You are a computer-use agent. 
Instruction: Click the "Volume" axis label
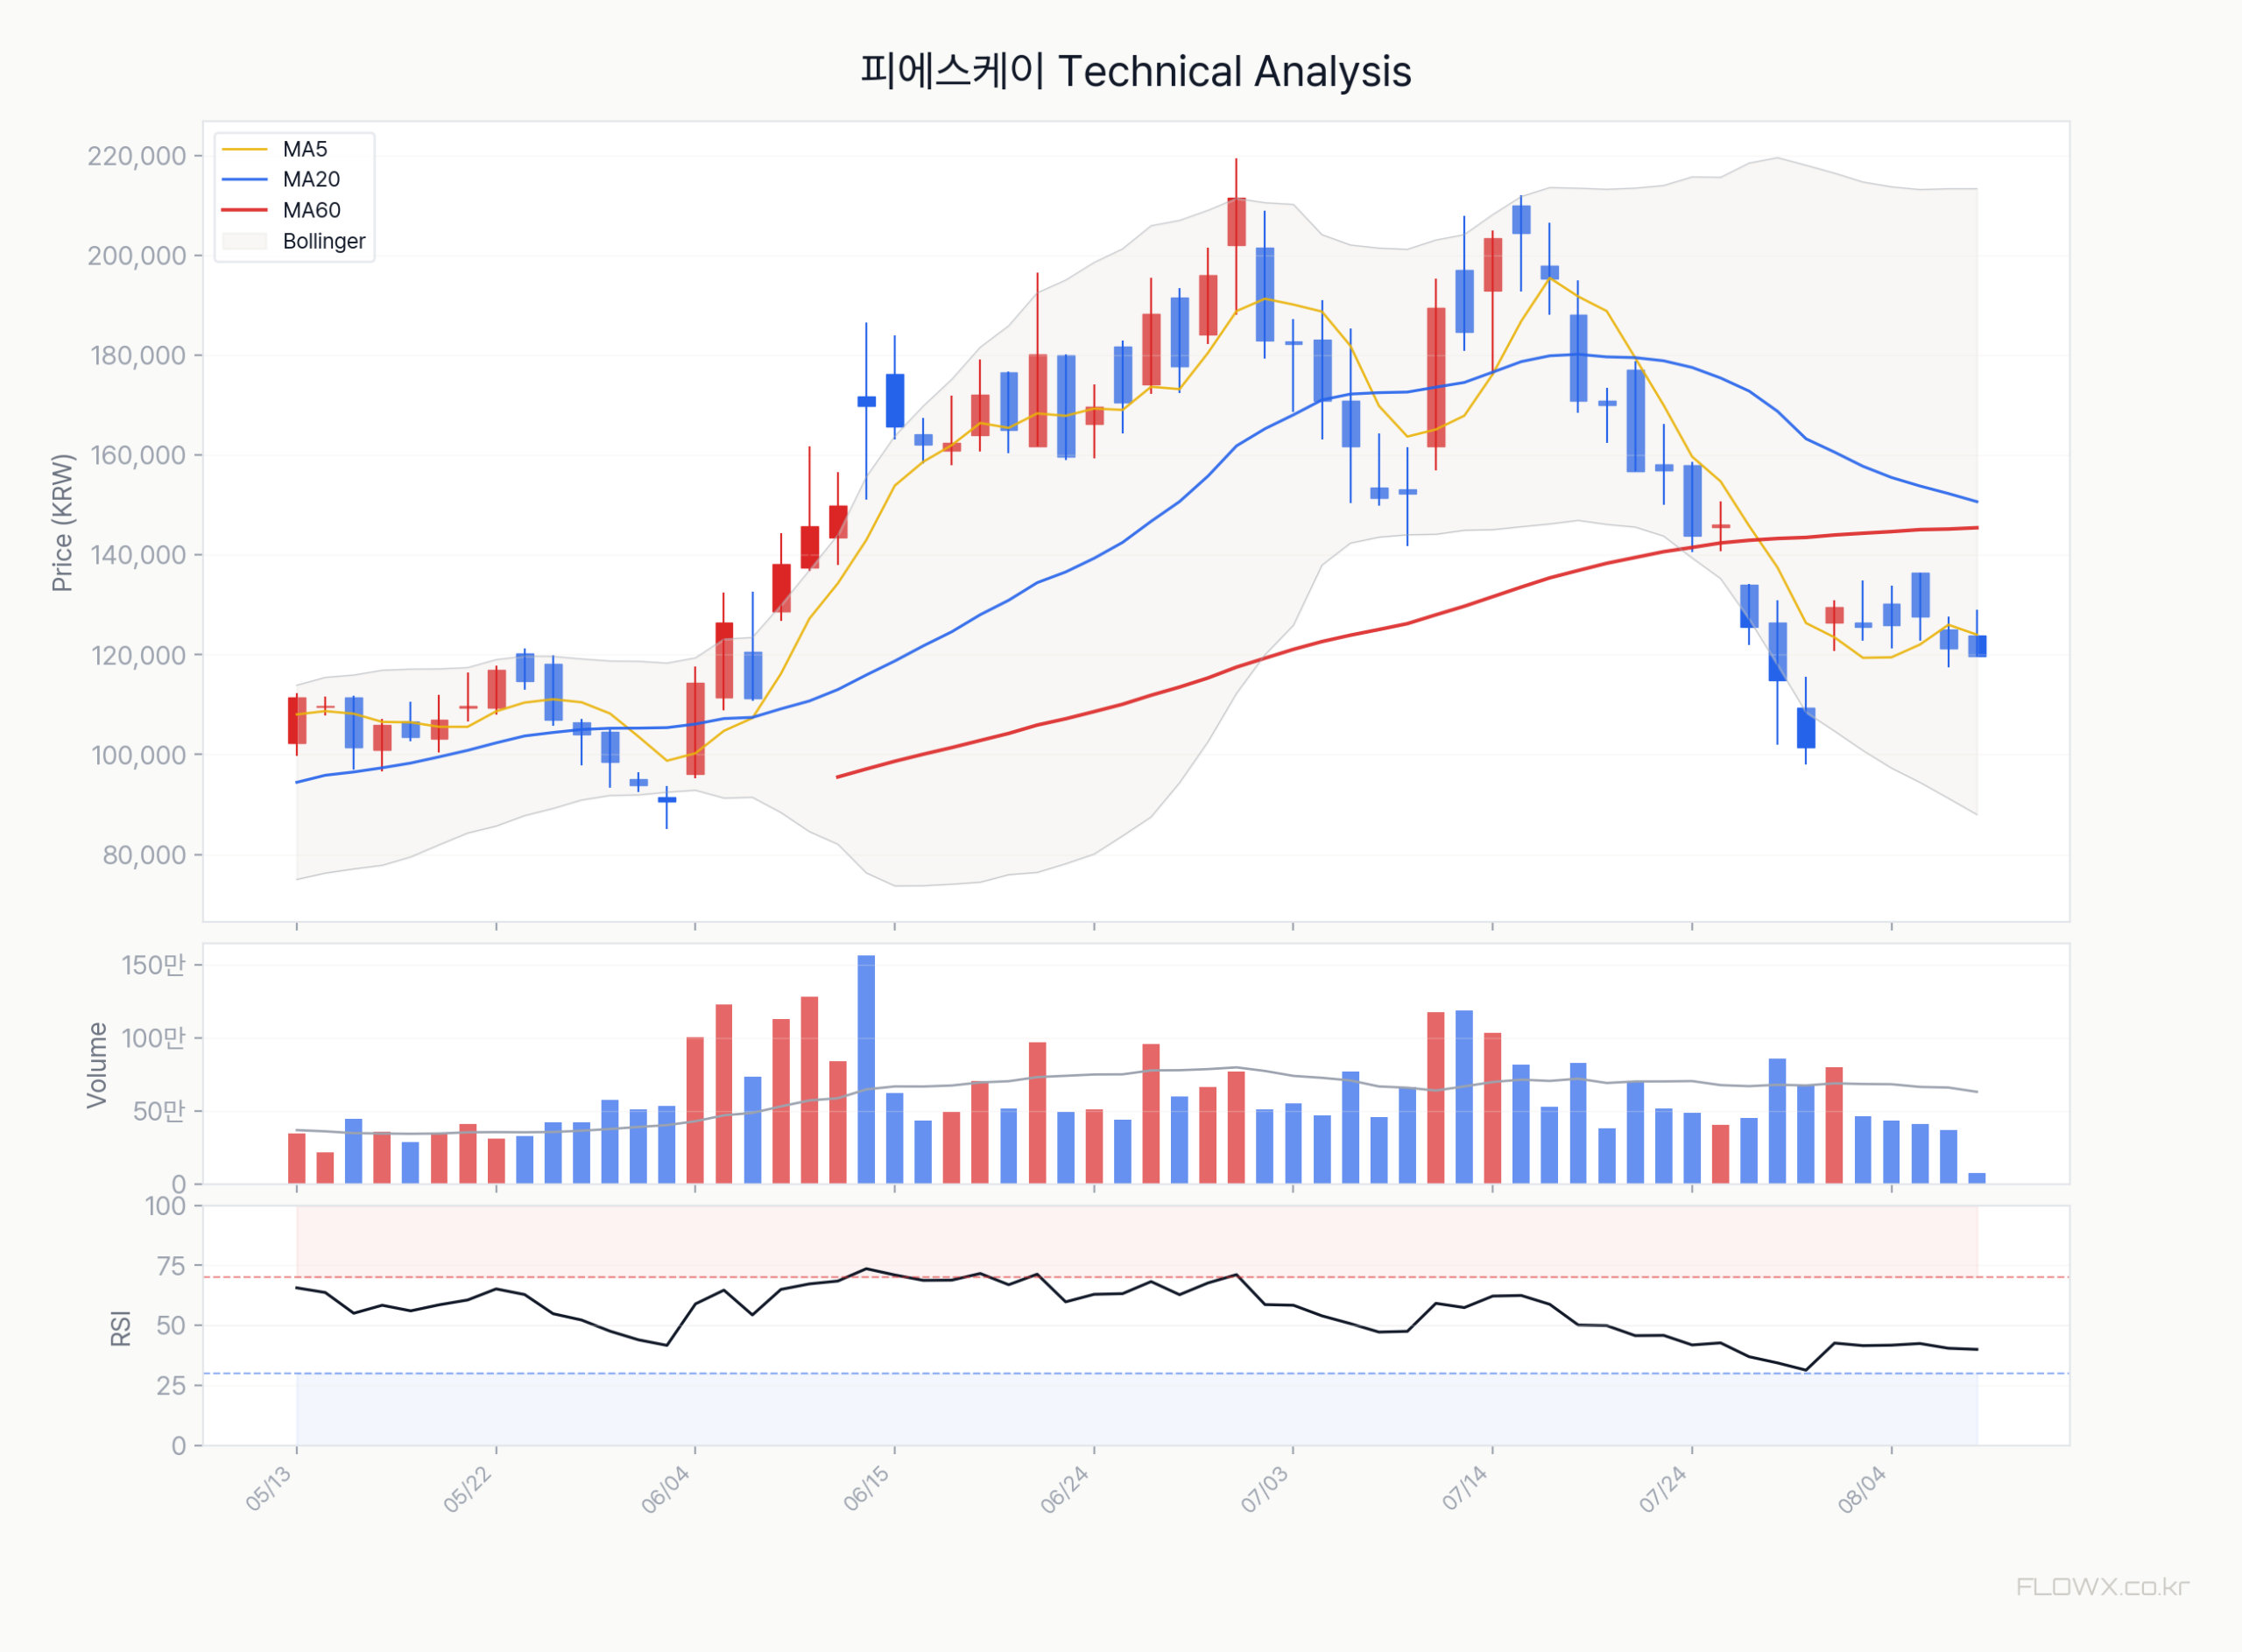click(97, 1064)
